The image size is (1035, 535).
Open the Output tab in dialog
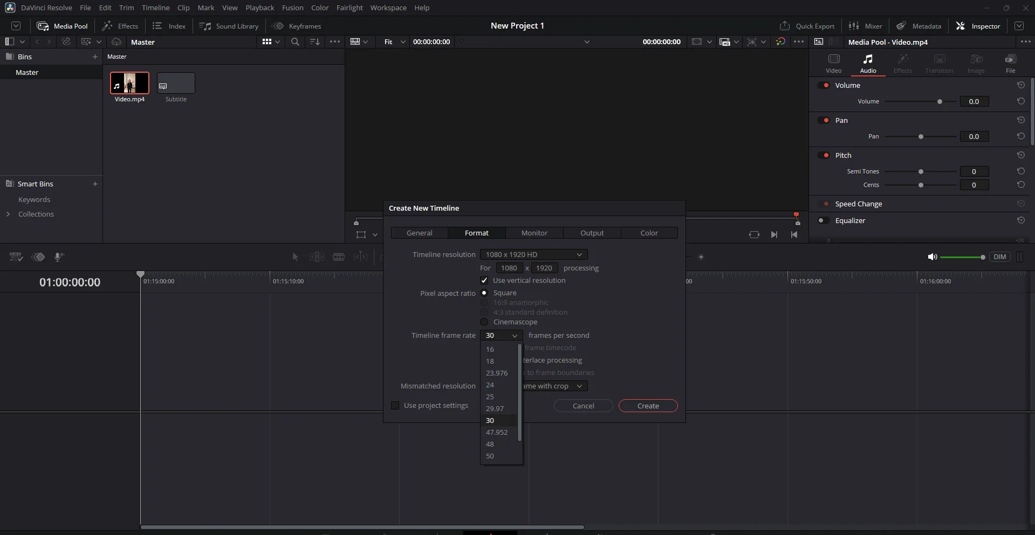592,233
